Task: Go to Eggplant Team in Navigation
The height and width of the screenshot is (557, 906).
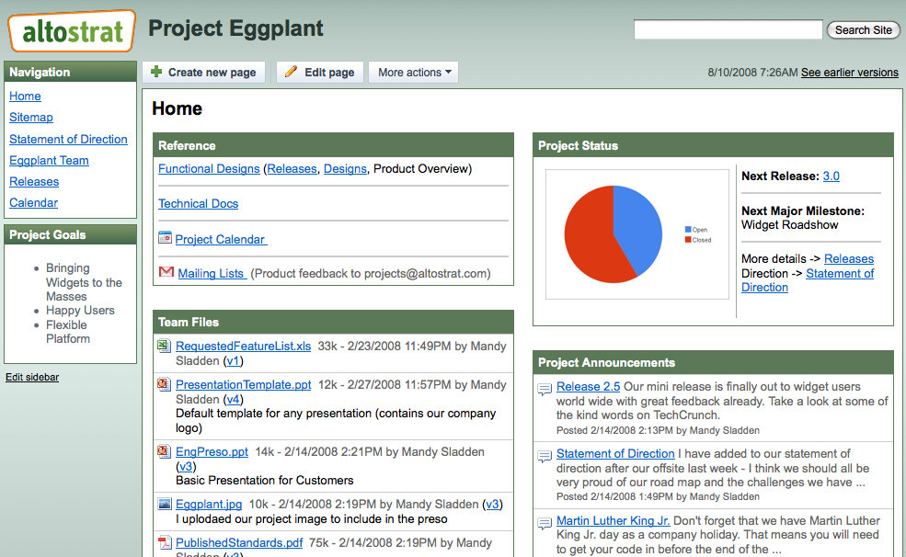Action: [49, 161]
